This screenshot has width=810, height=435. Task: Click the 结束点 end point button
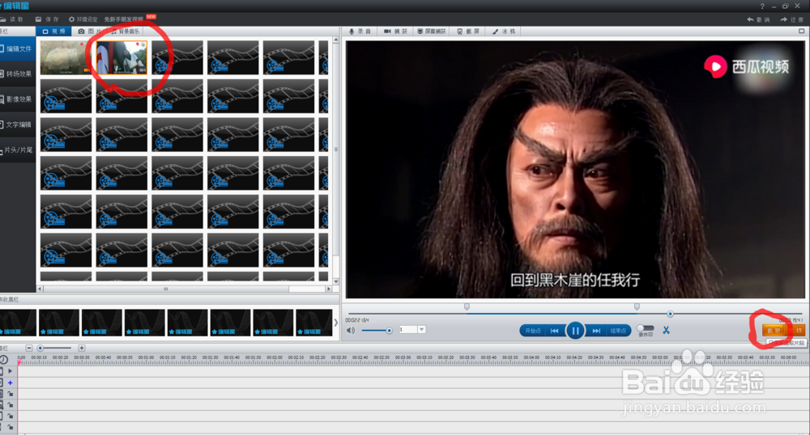[618, 331]
